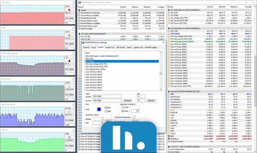Switch to HWiNFO Gadget tab

pos(151,47)
